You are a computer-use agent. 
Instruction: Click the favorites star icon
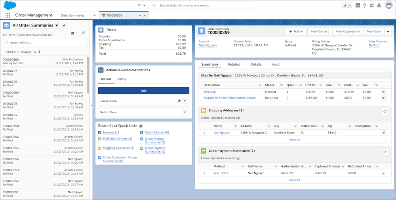pos(345,6)
